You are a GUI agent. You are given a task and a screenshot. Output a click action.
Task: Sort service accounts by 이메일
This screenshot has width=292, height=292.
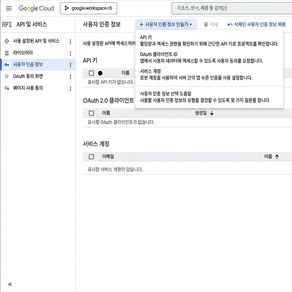(108, 157)
